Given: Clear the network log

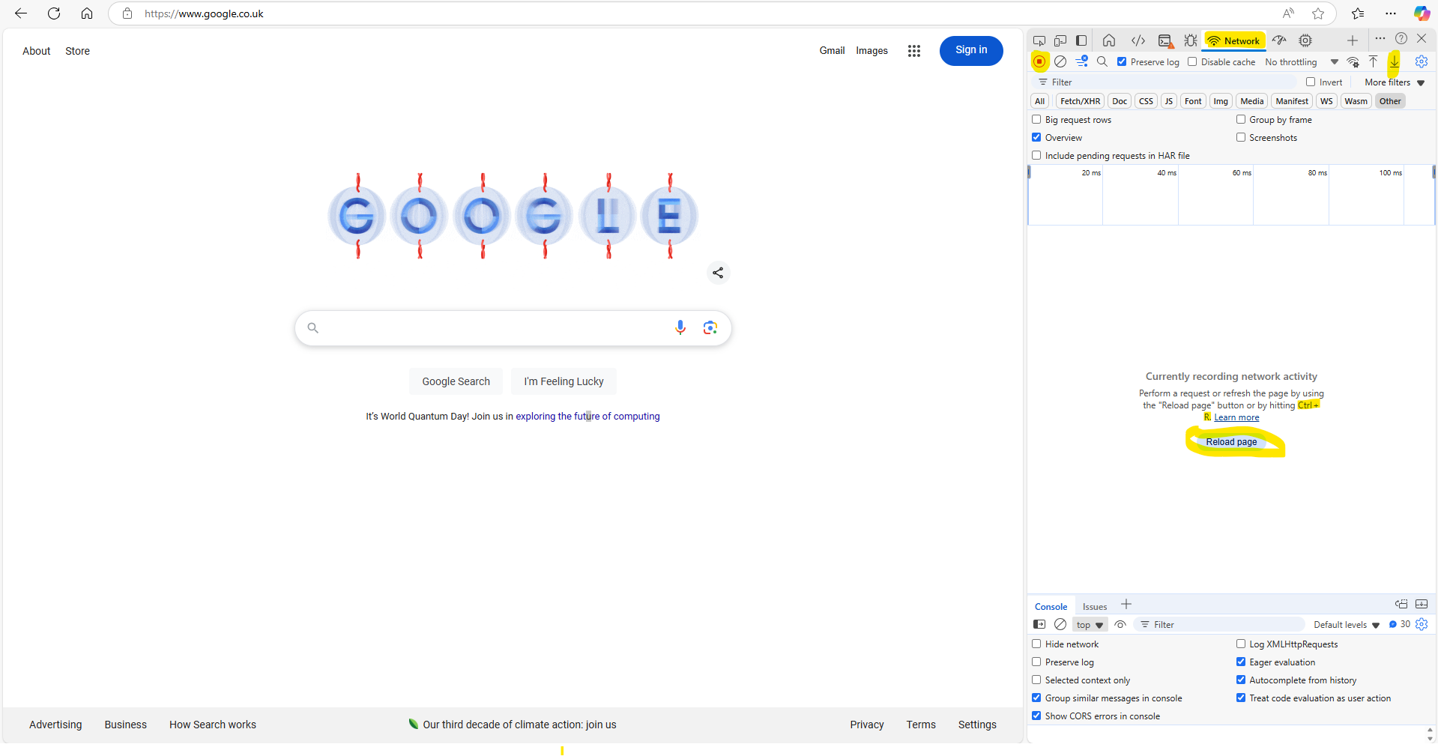Looking at the screenshot, I should tap(1060, 61).
